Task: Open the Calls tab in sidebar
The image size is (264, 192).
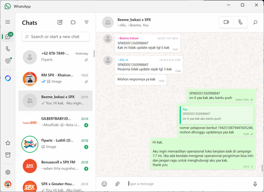Action: pos(8,49)
